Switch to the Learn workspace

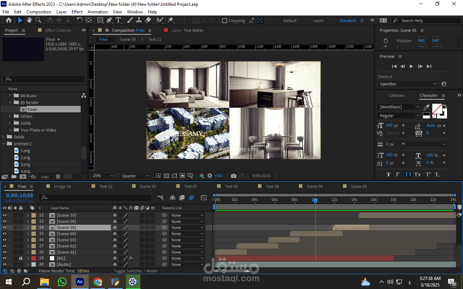pos(318,21)
